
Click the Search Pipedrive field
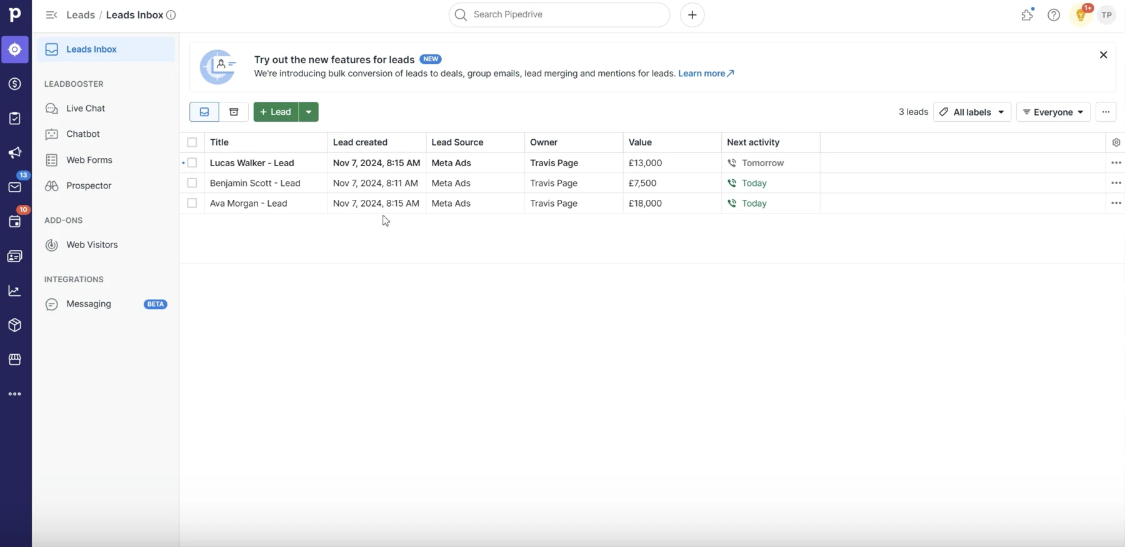(x=559, y=15)
